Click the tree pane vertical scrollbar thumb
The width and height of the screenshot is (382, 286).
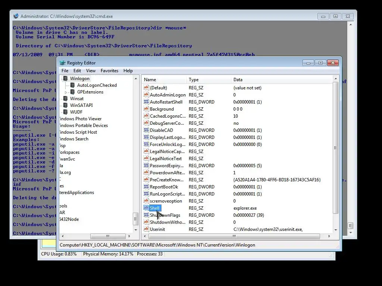(x=136, y=219)
